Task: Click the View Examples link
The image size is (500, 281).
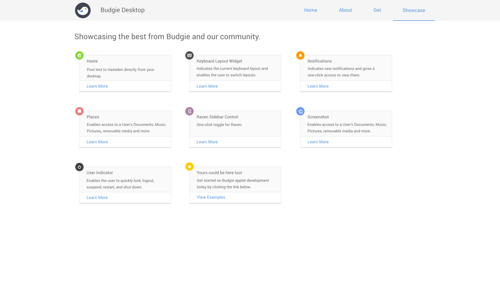Action: pyautogui.click(x=211, y=197)
